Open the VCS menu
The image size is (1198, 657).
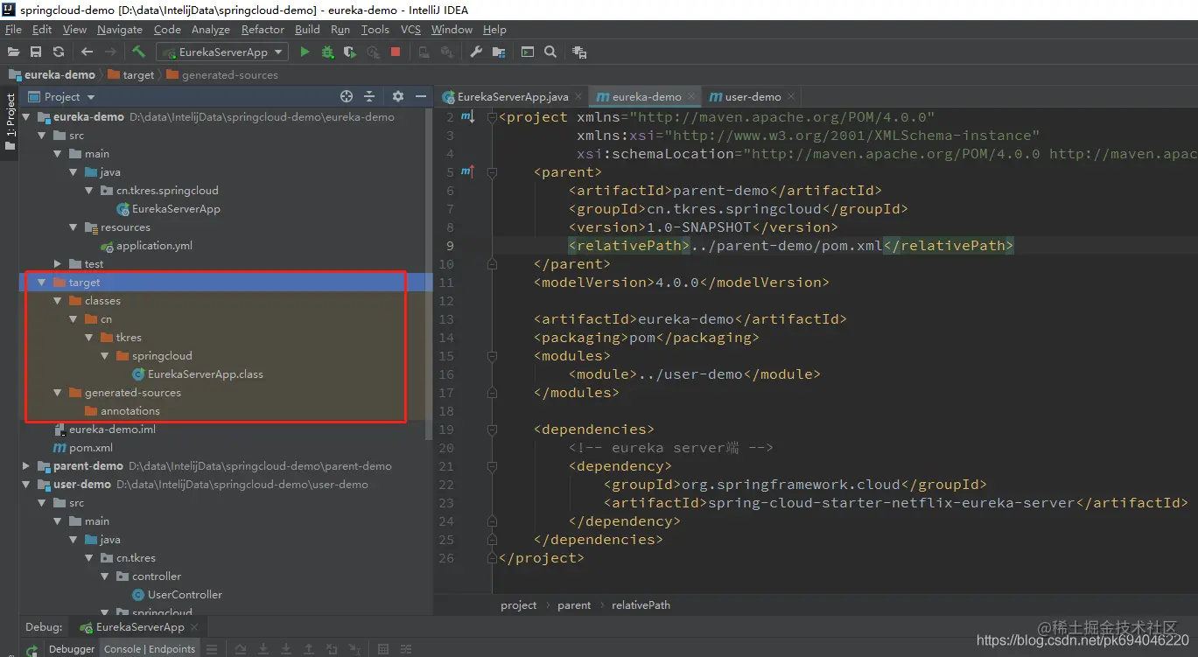(410, 30)
